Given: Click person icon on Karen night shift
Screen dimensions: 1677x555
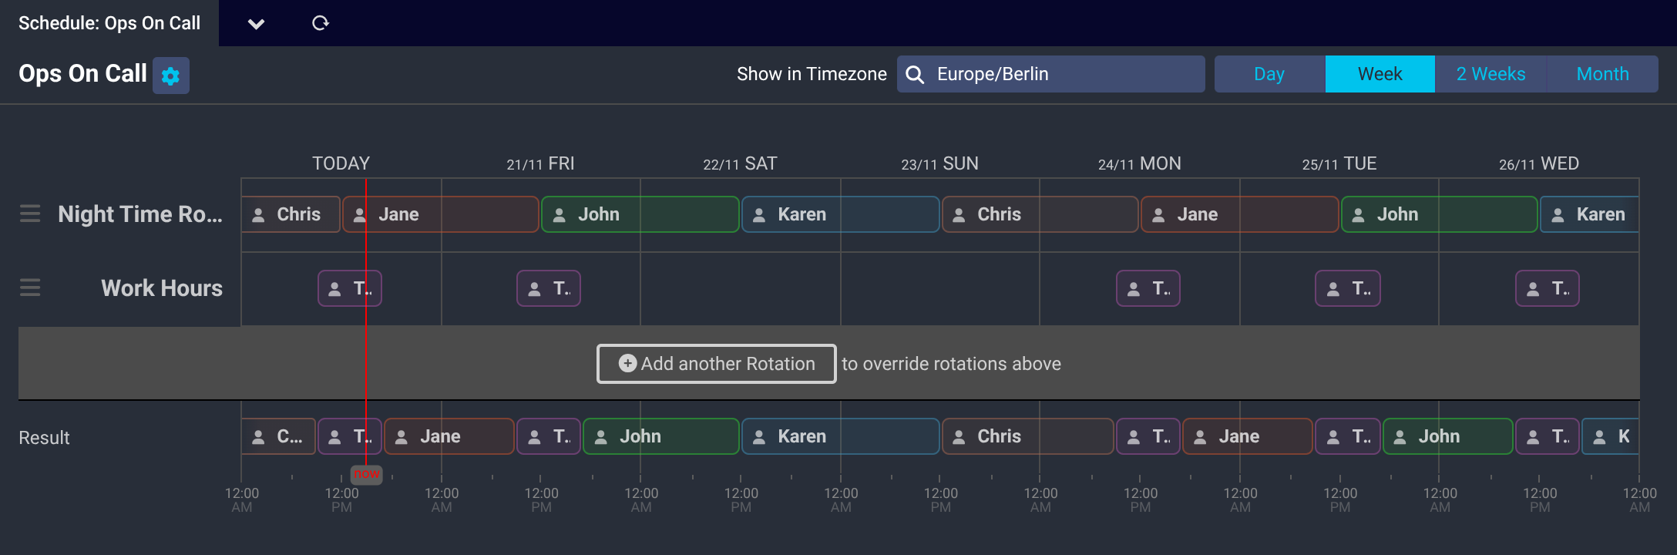Looking at the screenshot, I should [x=759, y=214].
